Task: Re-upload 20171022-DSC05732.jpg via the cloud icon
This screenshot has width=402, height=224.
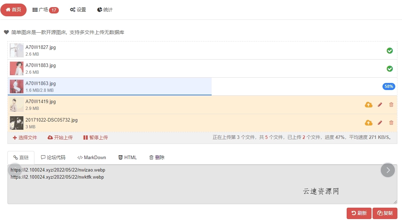Action: pos(368,123)
